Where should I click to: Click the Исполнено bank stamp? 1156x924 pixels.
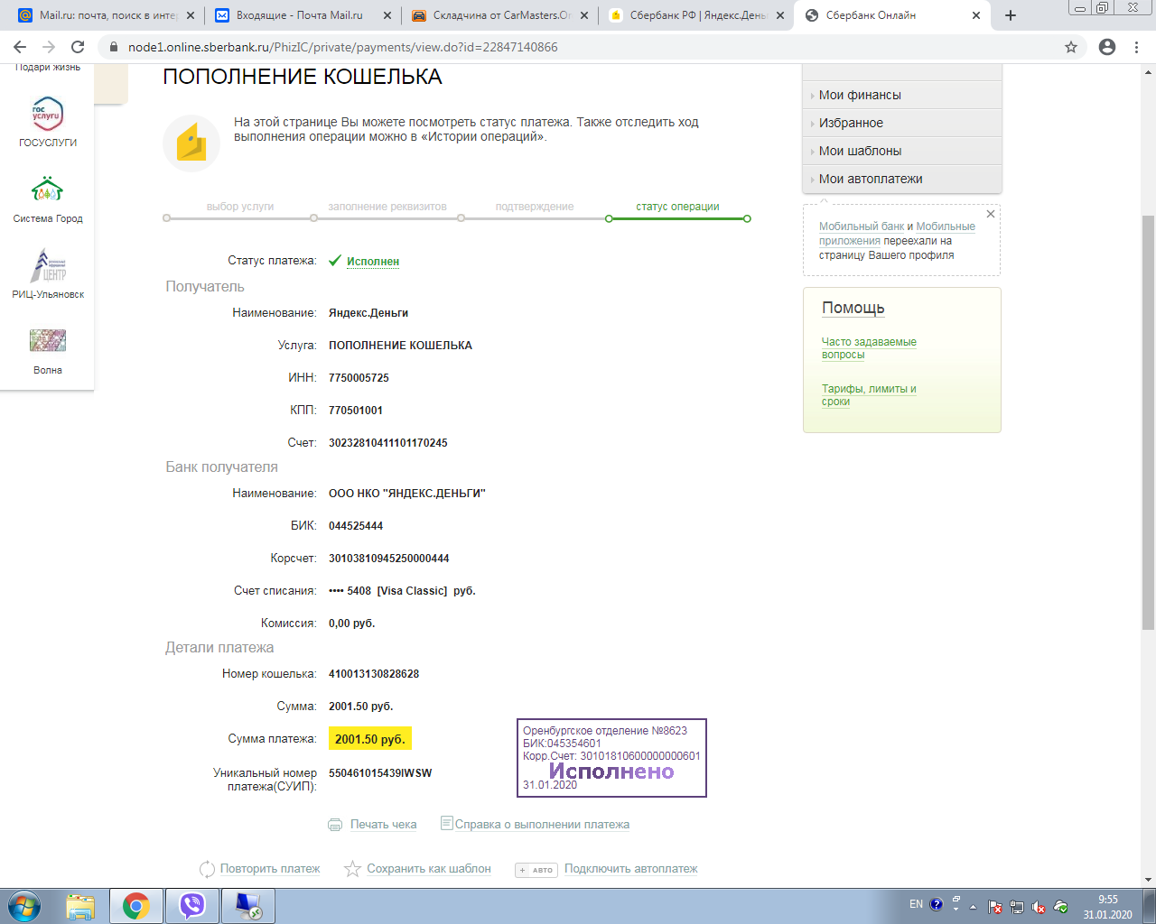611,758
